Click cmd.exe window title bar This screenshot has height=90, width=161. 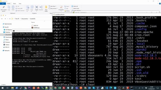[32, 31]
